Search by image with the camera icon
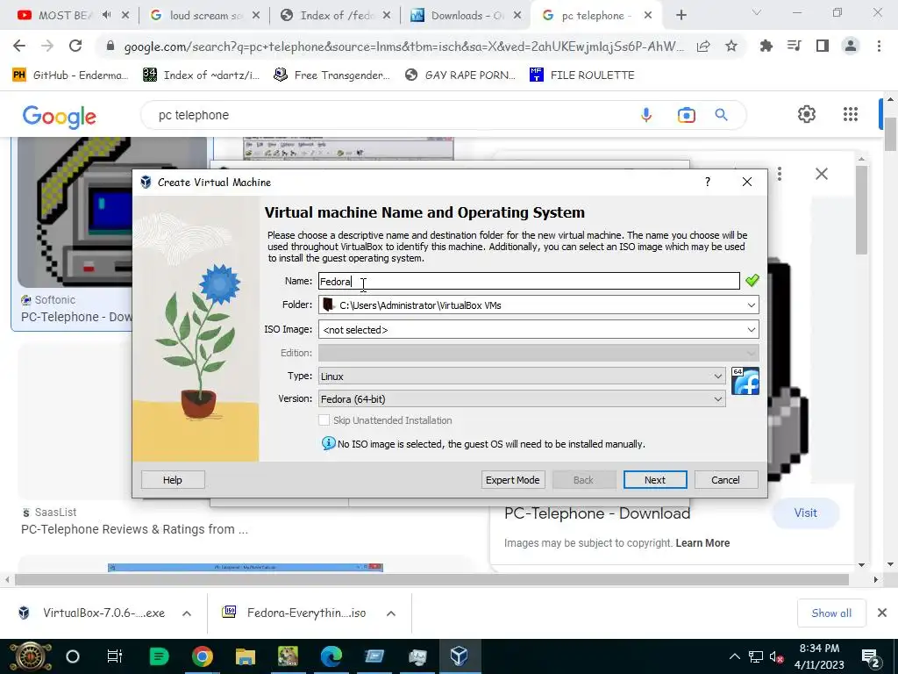Viewport: 898px width, 674px height. pos(686,115)
